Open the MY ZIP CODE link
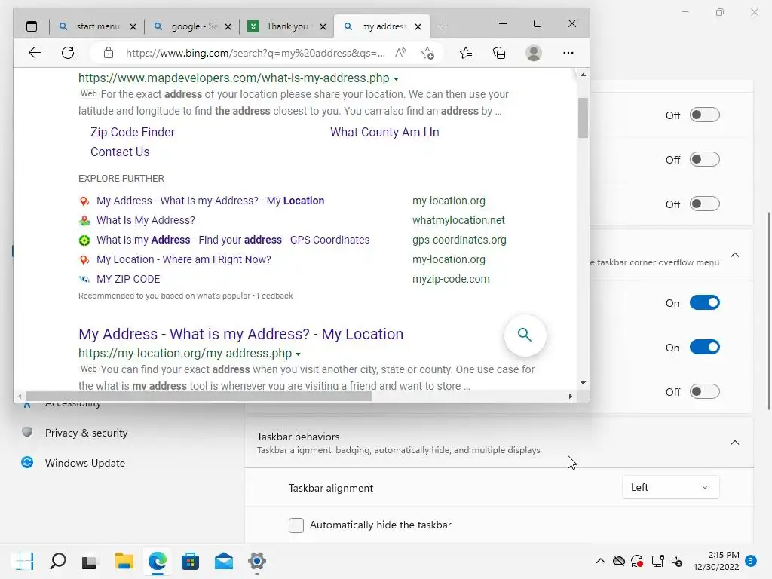This screenshot has width=772, height=579. point(128,279)
